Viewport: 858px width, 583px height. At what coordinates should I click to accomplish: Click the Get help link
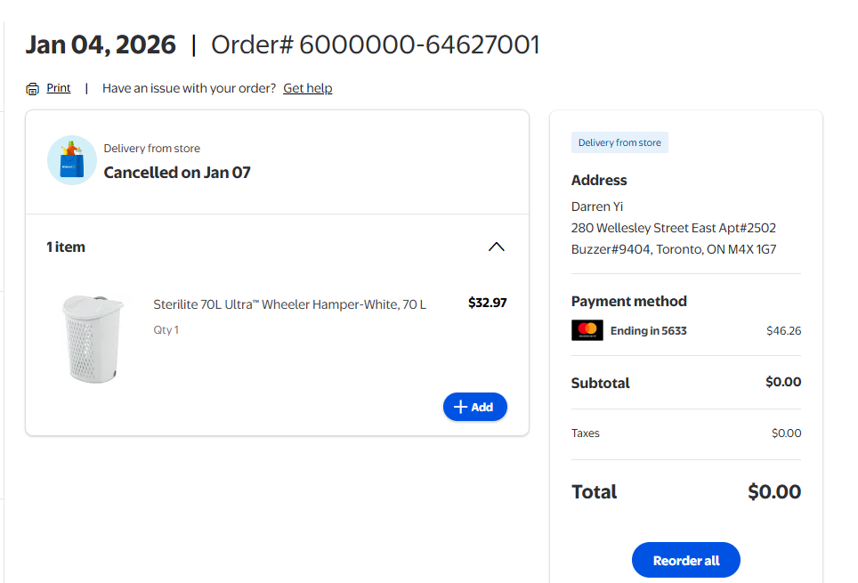[307, 88]
